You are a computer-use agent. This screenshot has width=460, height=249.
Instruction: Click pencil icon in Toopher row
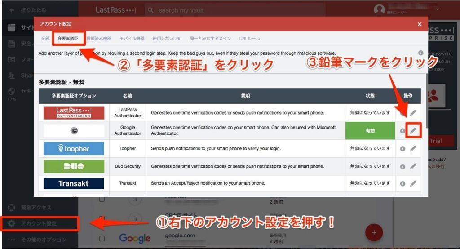pos(413,149)
